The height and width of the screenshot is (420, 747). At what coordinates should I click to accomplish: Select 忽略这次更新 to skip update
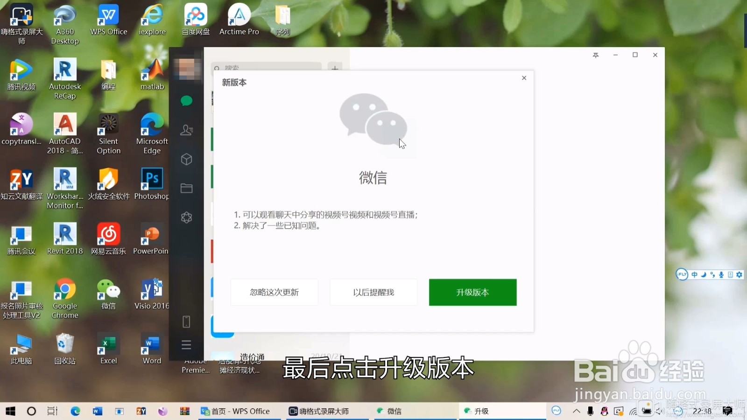click(x=275, y=292)
